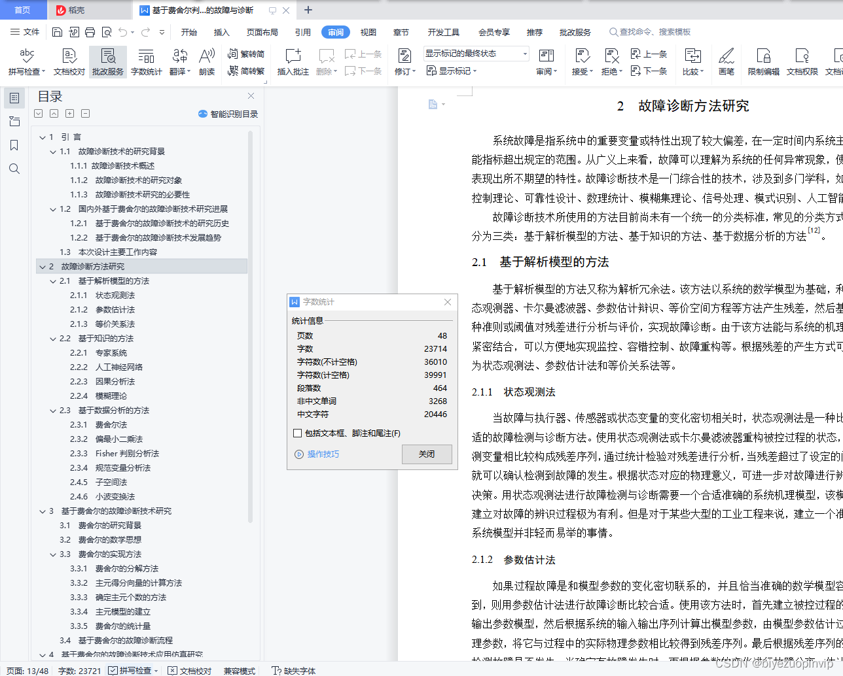
Task: Expand all outline levels with plus icon
Action: [69, 114]
